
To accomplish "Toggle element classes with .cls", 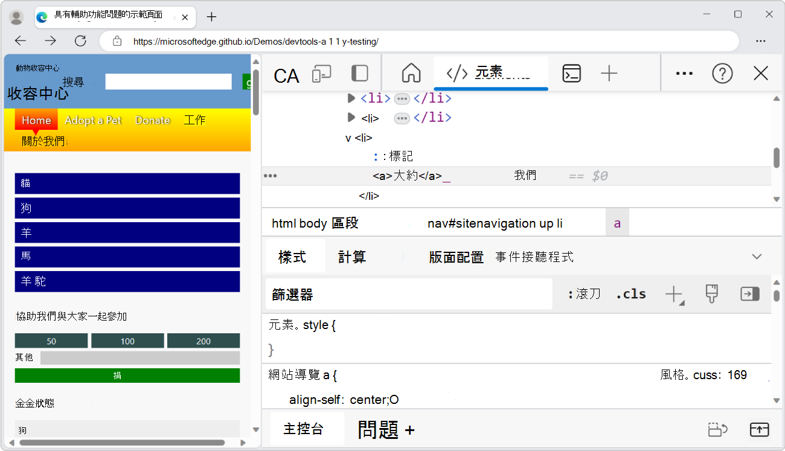I will point(630,294).
